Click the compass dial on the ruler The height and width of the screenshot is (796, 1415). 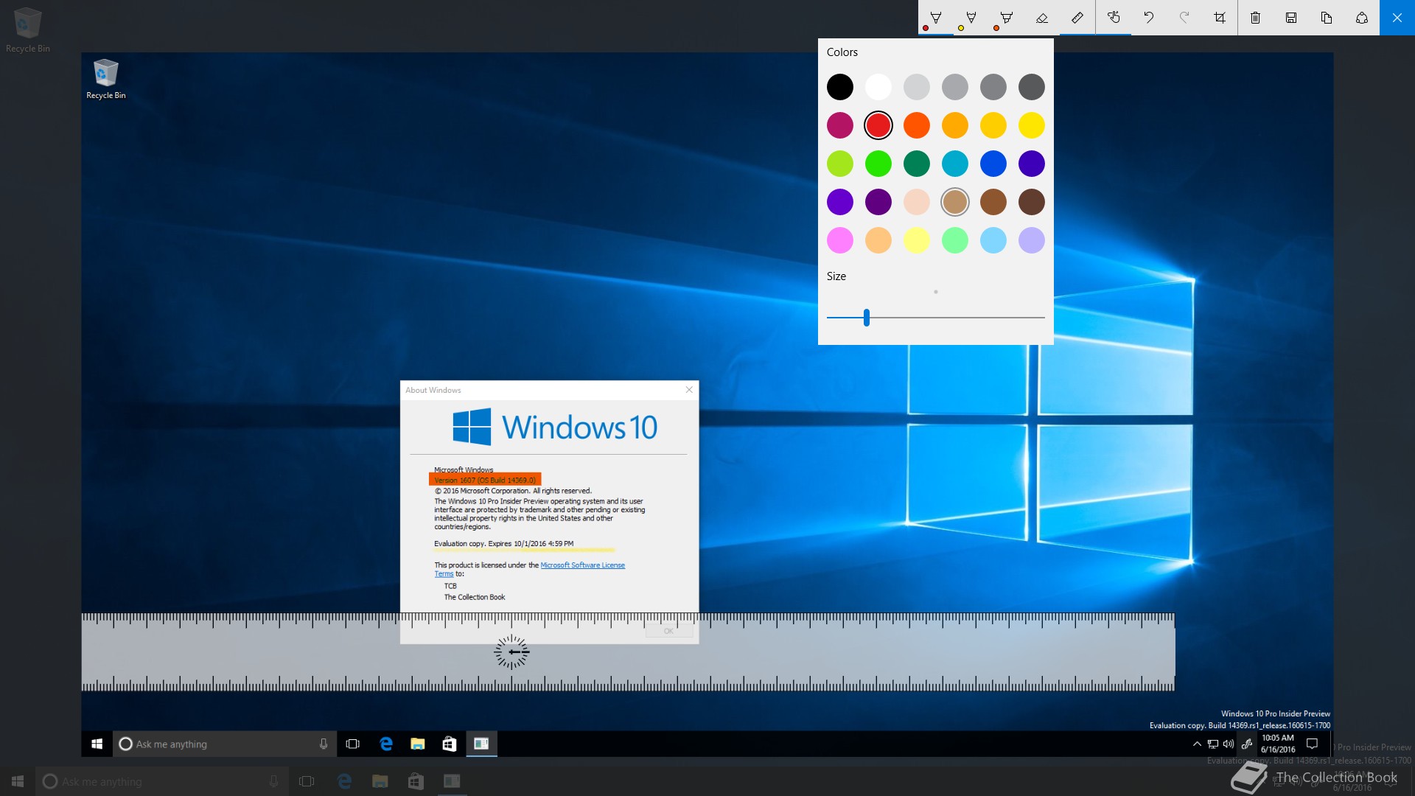511,652
